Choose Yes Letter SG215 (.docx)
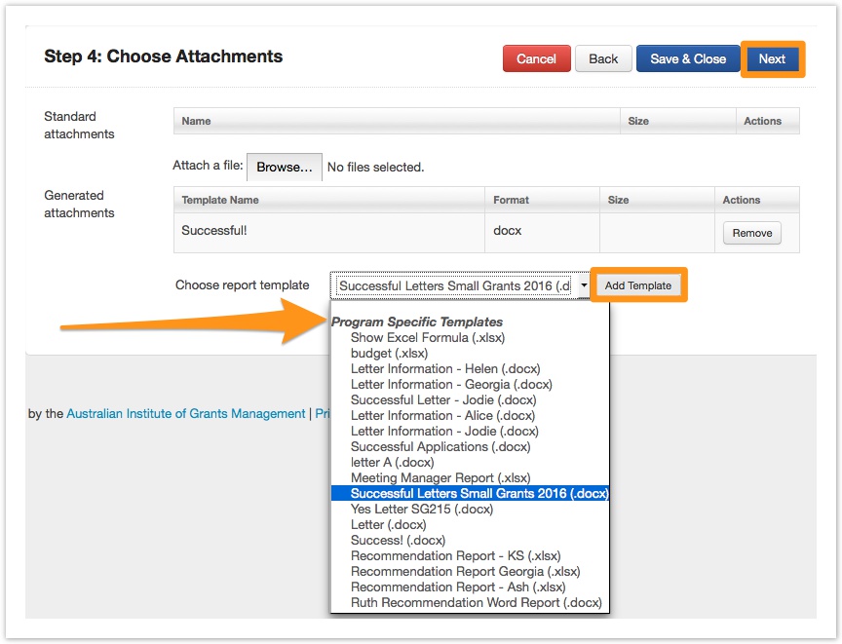 pos(422,510)
